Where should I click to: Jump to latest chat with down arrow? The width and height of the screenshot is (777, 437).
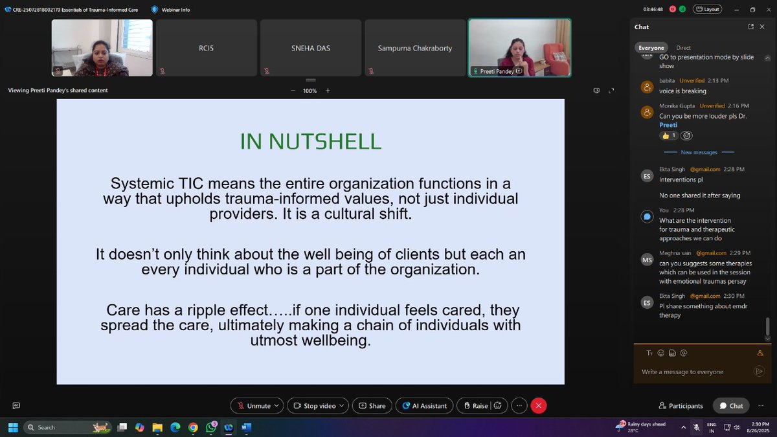pos(767,338)
